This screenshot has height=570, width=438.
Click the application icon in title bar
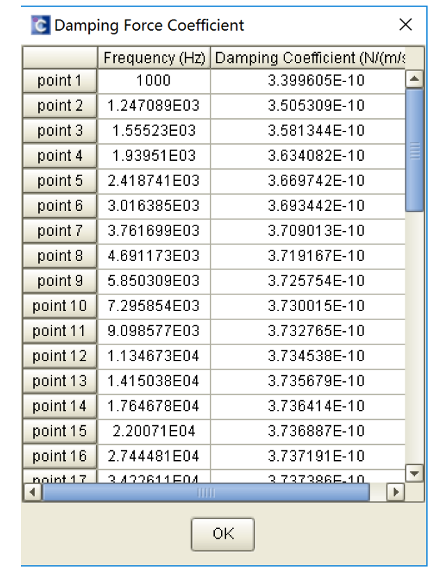click(41, 26)
